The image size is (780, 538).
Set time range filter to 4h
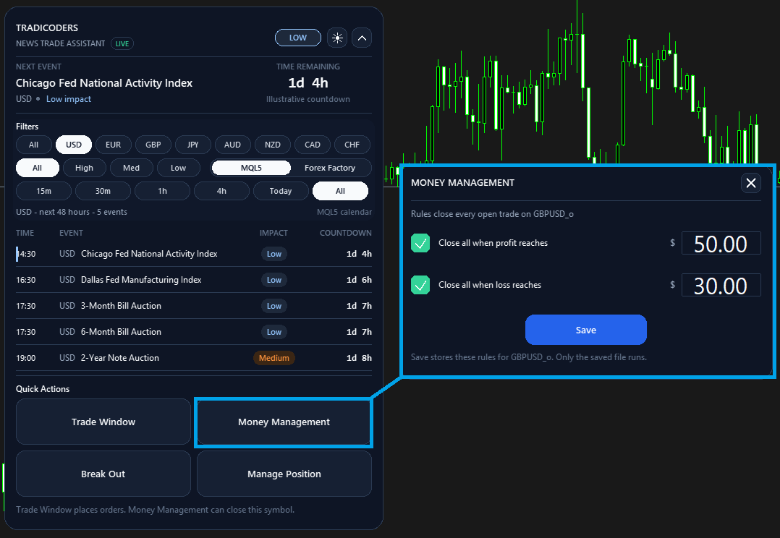coord(222,191)
